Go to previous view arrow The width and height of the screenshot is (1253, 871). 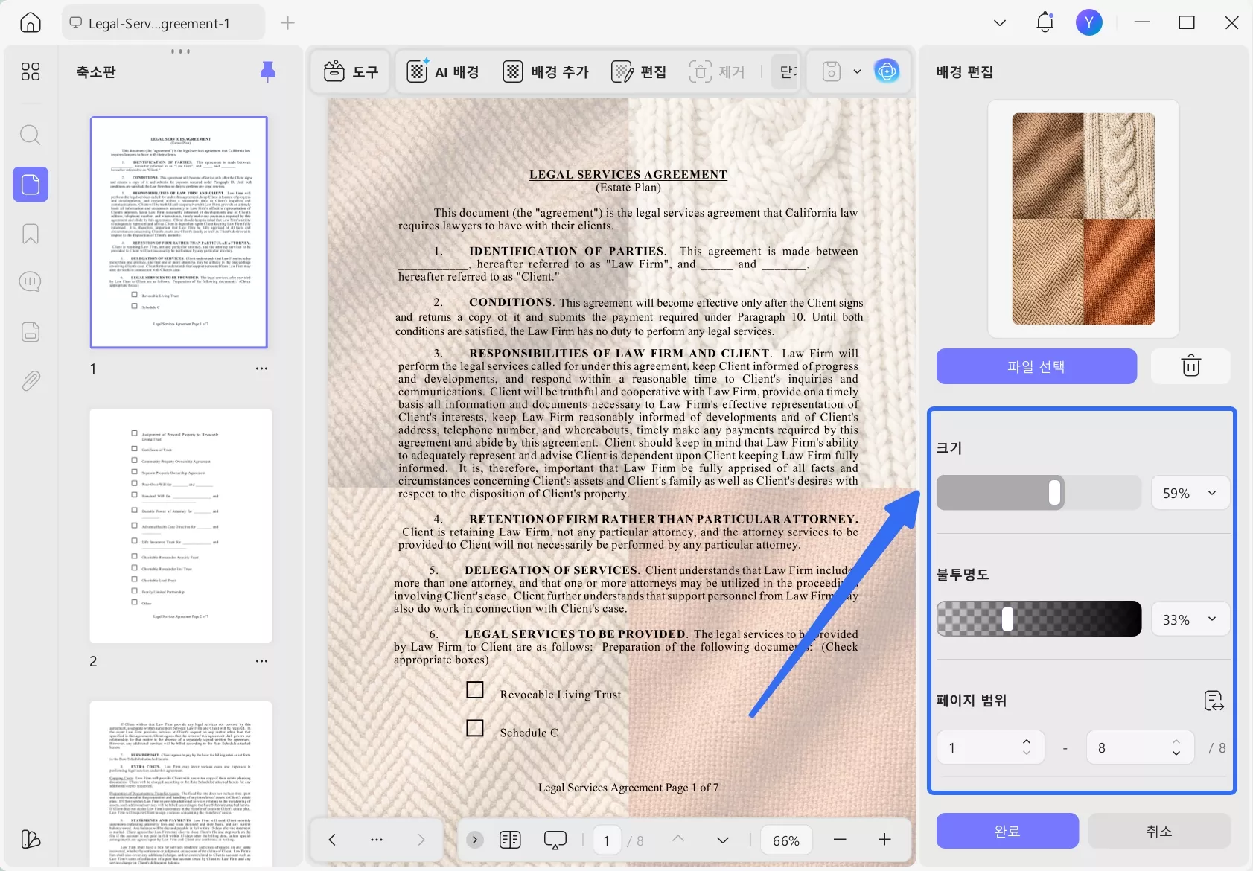coord(332,840)
